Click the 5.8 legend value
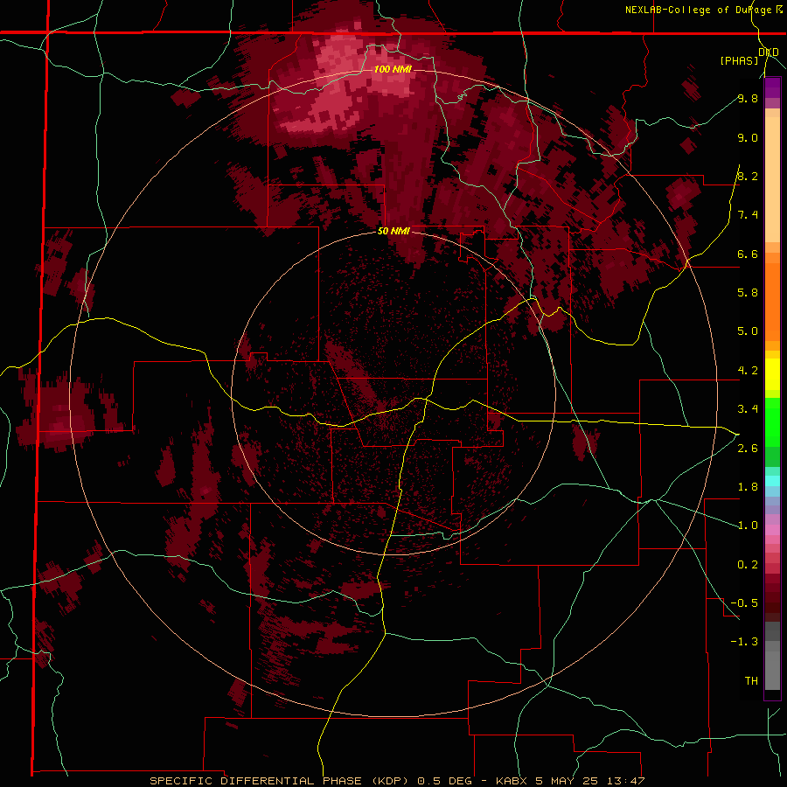This screenshot has width=787, height=787. pyautogui.click(x=748, y=292)
